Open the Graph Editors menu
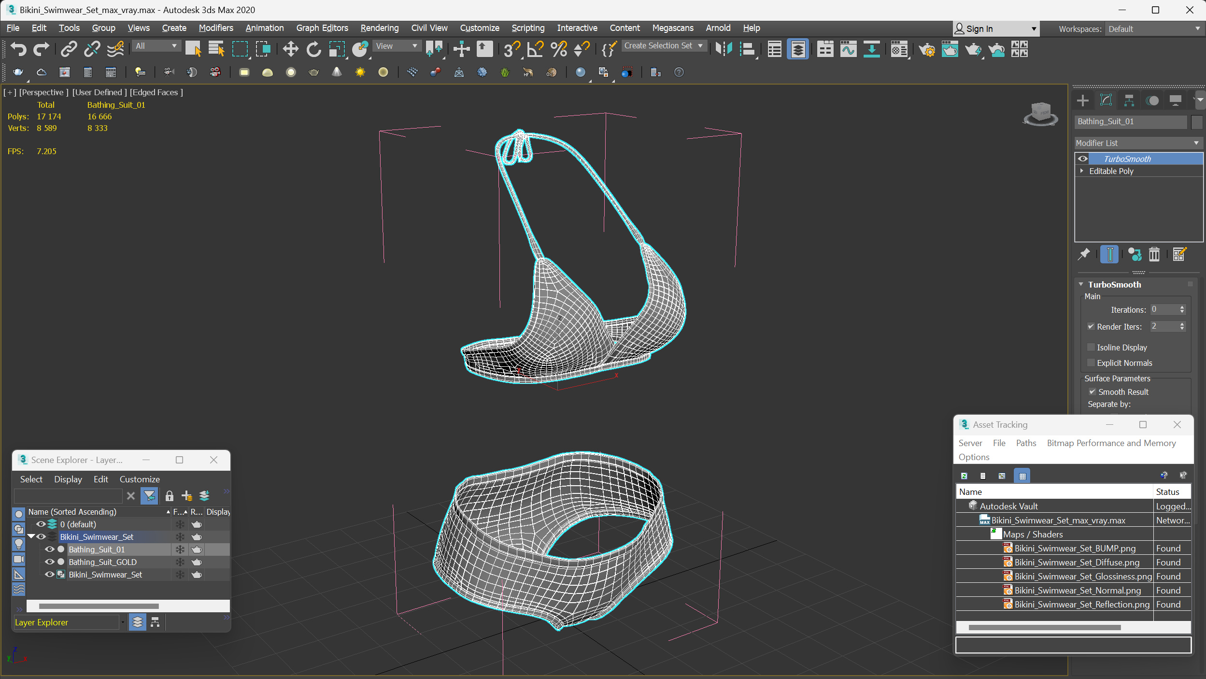The width and height of the screenshot is (1206, 679). tap(322, 28)
